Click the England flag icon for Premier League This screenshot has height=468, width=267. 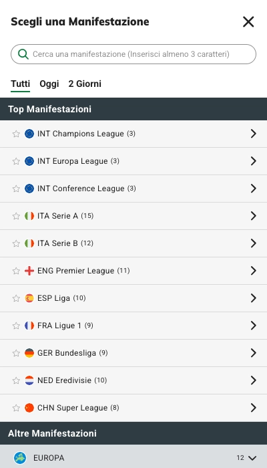pos(29,271)
